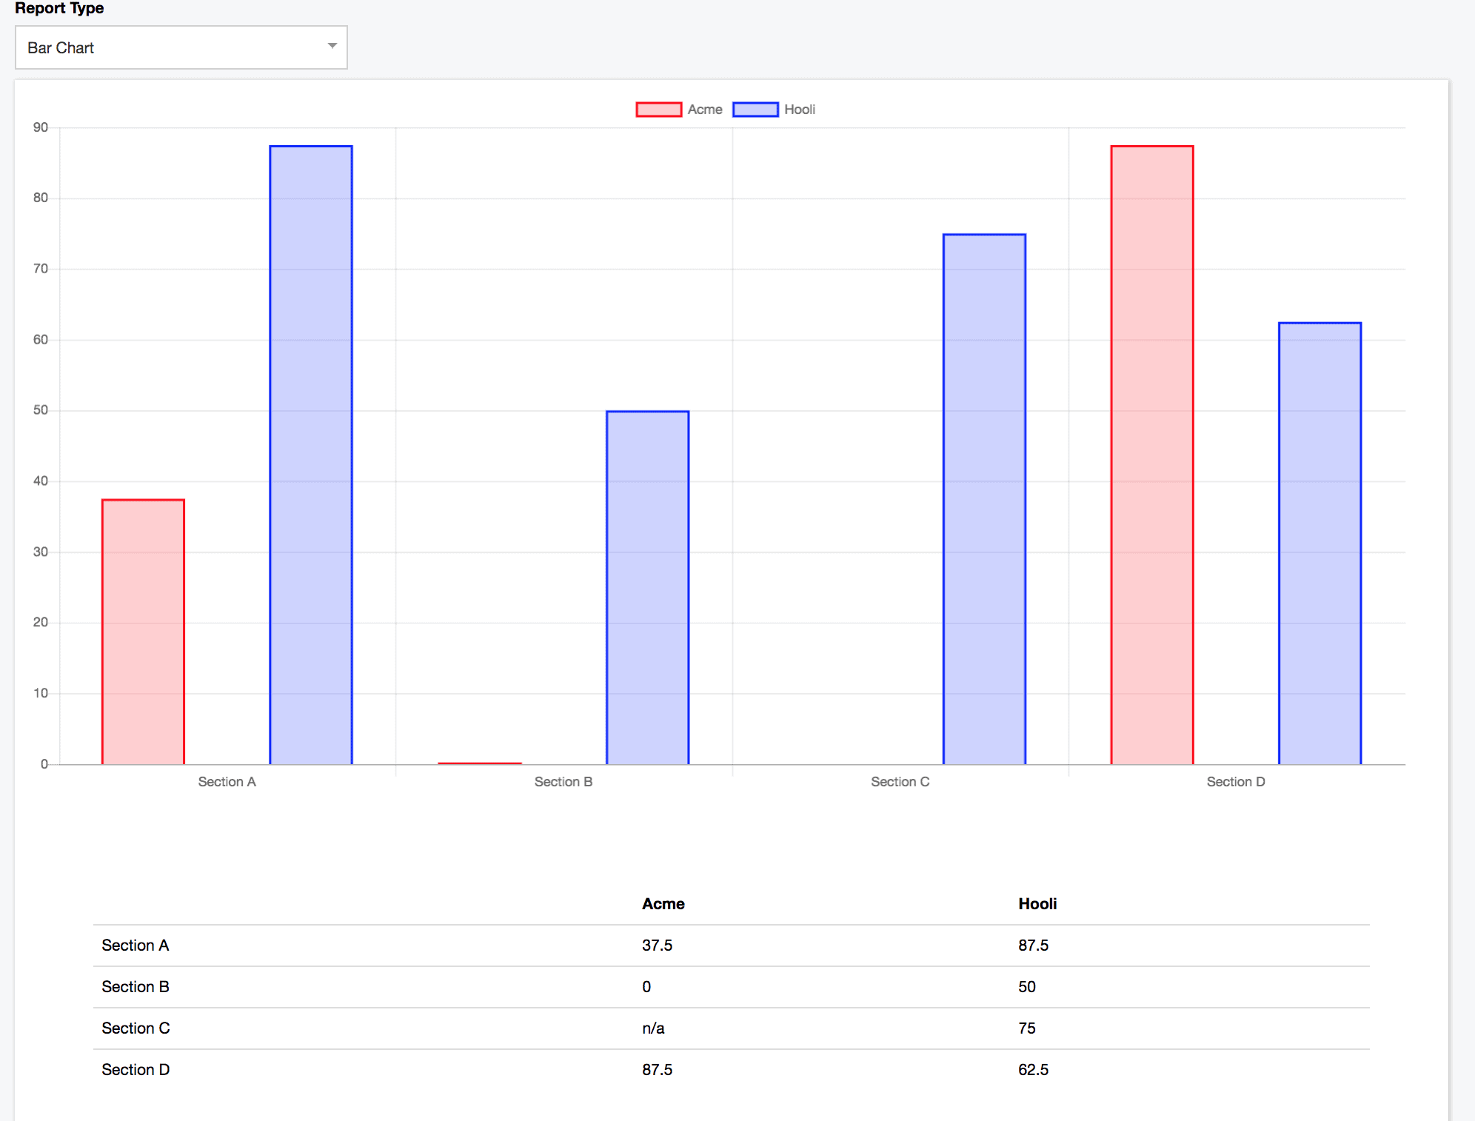Click the Section C axis label
The height and width of the screenshot is (1121, 1475).
click(900, 782)
